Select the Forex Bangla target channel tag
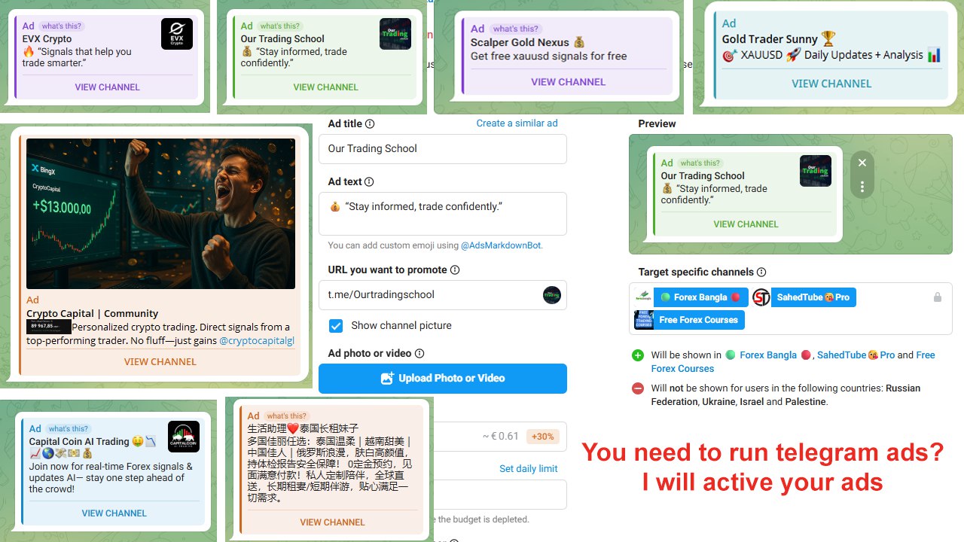Viewport: 964px width, 542px height. click(691, 297)
